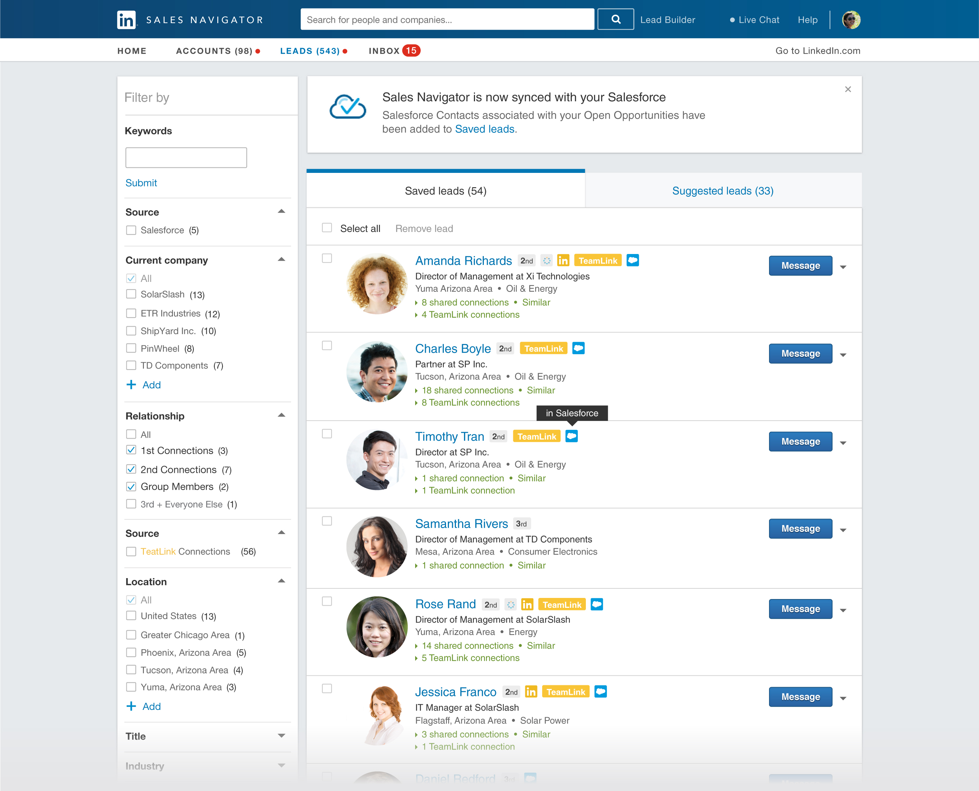Image resolution: width=979 pixels, height=791 pixels.
Task: Check the SolarSlash company filter
Action: pos(131,294)
